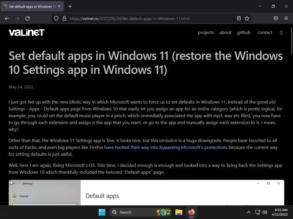Screen dimensions: 293x219
Task: Click the Firefox taskbar icon
Action: [x=191, y=212]
